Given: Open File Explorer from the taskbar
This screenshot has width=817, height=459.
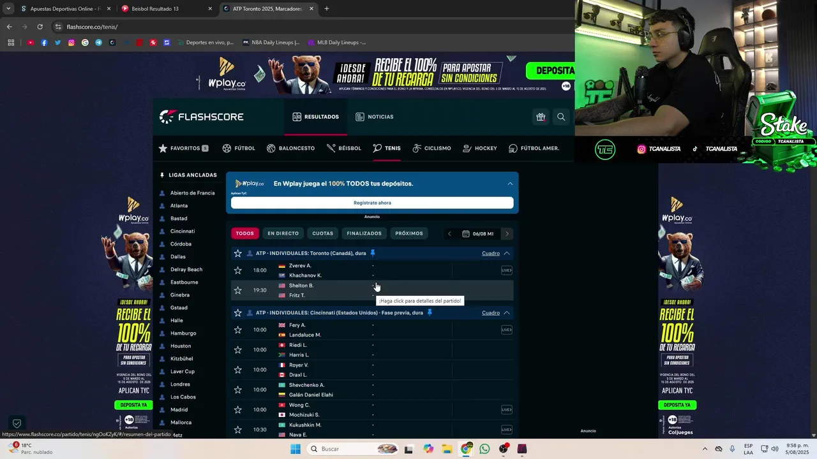Looking at the screenshot, I should (447, 449).
